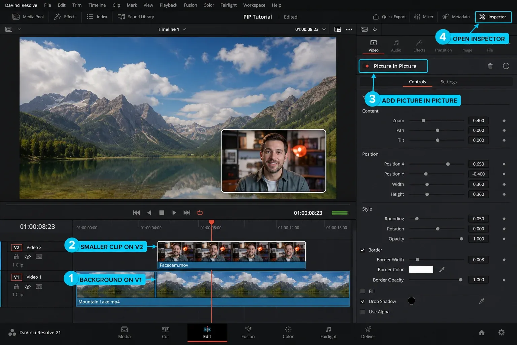Open the Workspace menu
The image size is (517, 345).
(x=254, y=5)
